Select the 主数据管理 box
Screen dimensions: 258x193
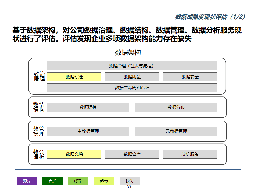click(88, 131)
